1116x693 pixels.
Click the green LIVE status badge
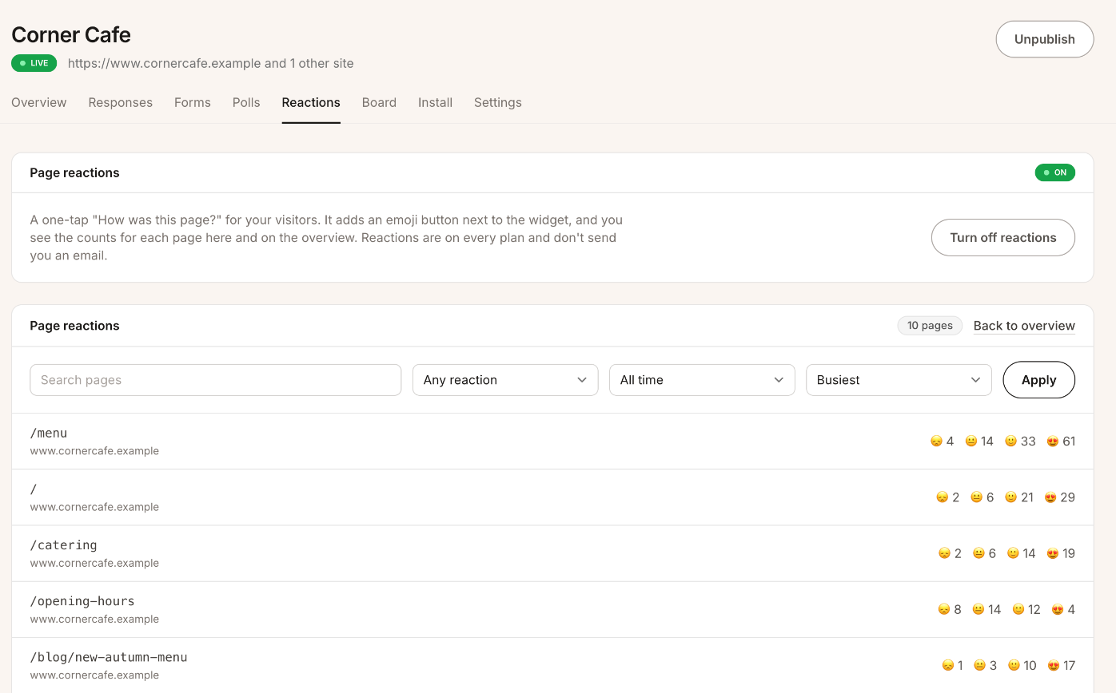(34, 63)
